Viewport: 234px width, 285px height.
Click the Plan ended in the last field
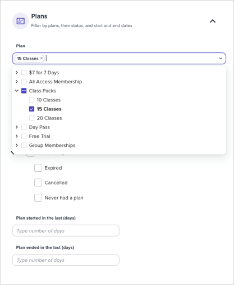(x=66, y=260)
